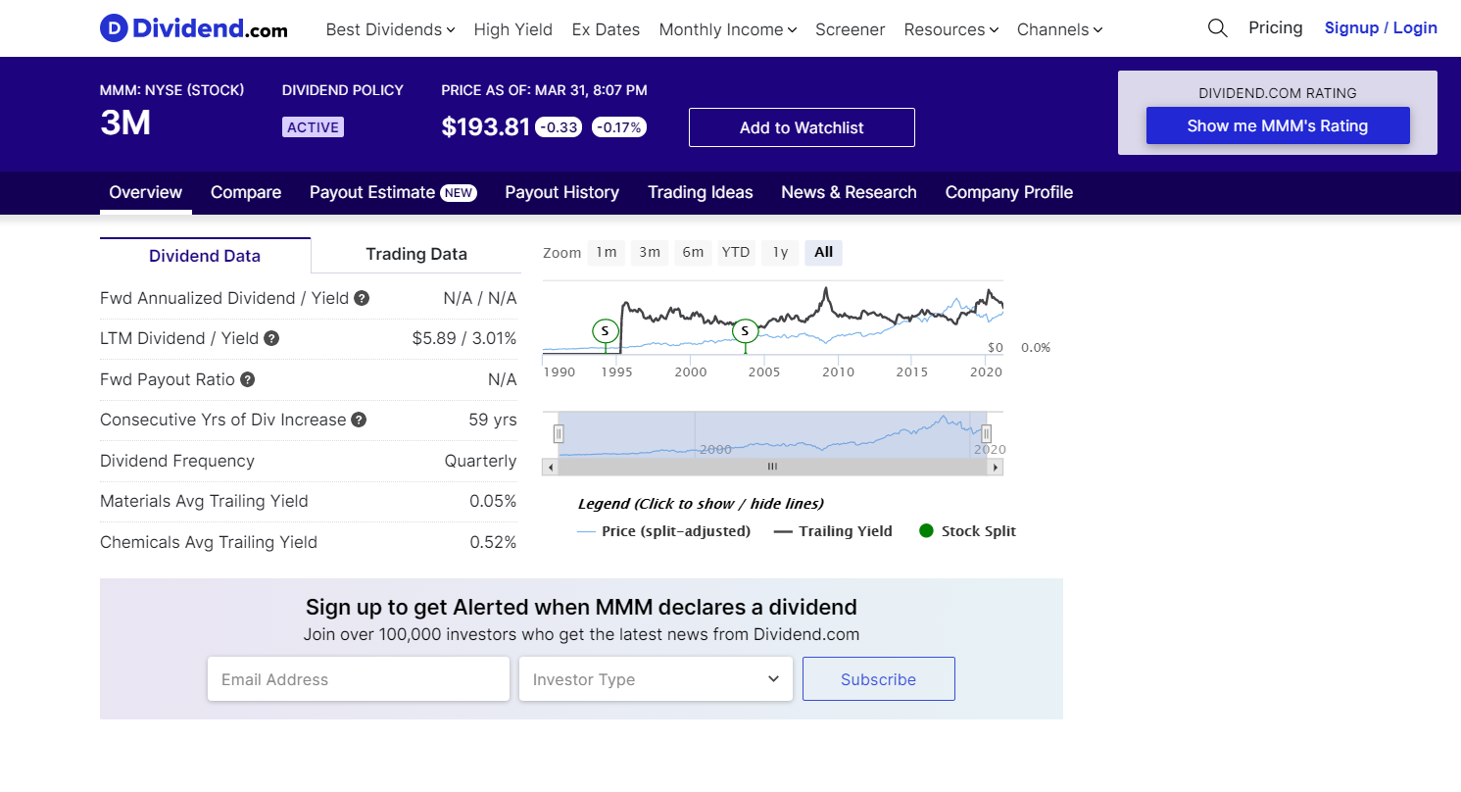Click Add to Watchlist button
The height and width of the screenshot is (792, 1461).
tap(802, 127)
